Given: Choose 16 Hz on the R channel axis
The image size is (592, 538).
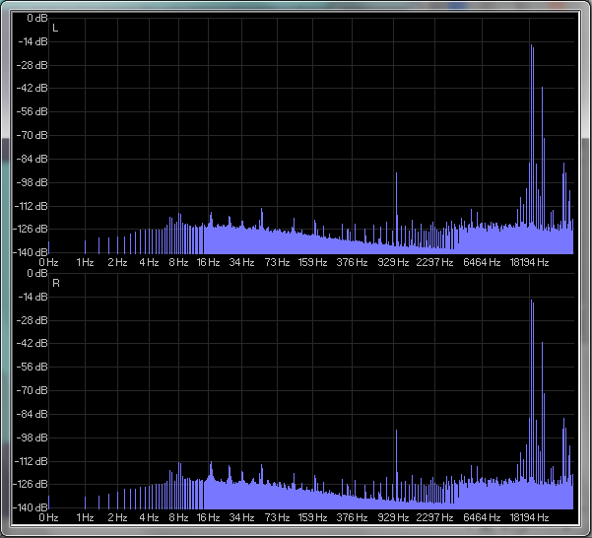Looking at the screenshot, I should pos(208,517).
